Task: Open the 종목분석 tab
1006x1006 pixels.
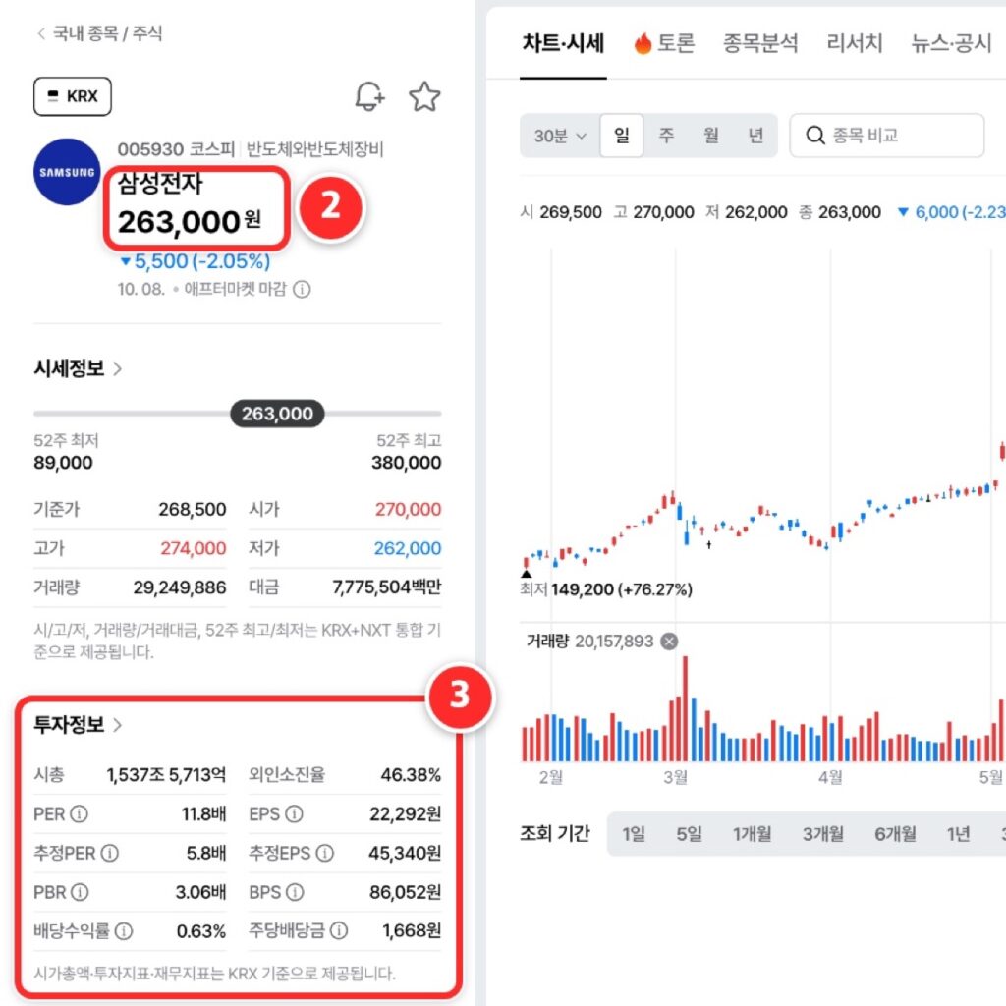Action: pos(760,43)
